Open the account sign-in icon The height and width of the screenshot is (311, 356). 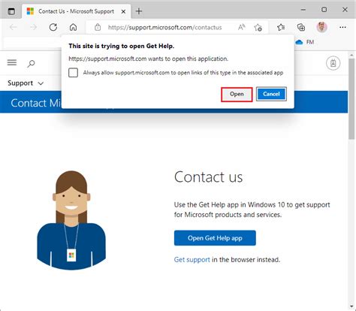pyautogui.click(x=333, y=63)
